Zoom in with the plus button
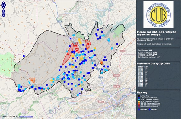 point(4,11)
